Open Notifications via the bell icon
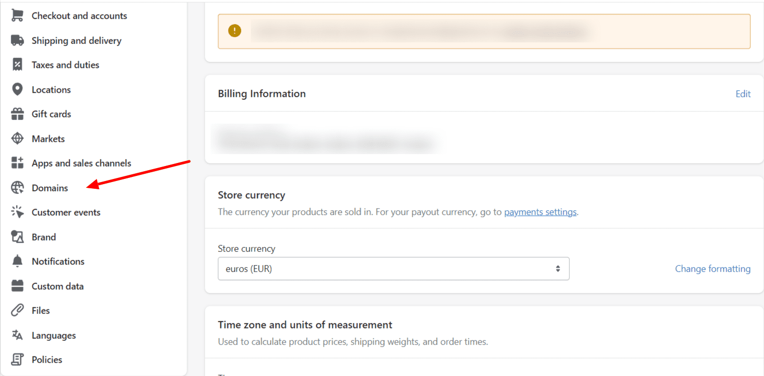 tap(17, 261)
